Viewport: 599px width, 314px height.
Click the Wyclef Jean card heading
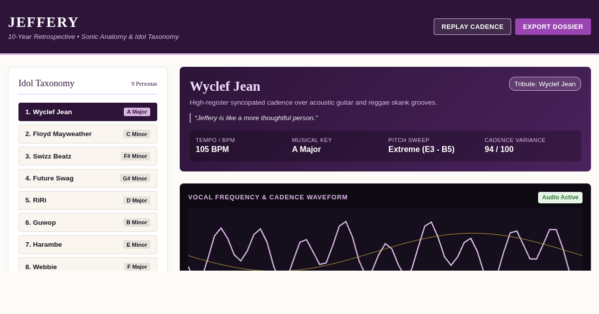pyautogui.click(x=225, y=86)
